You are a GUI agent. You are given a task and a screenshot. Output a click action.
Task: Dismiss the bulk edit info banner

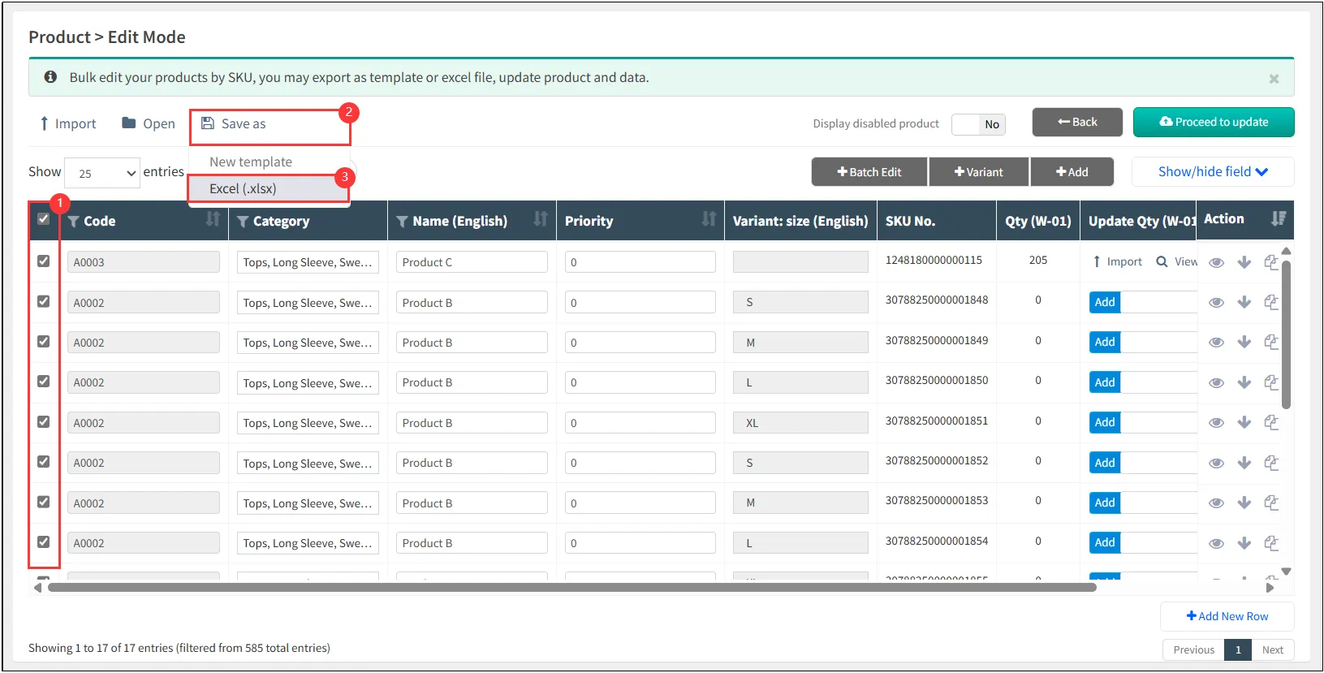(1274, 79)
